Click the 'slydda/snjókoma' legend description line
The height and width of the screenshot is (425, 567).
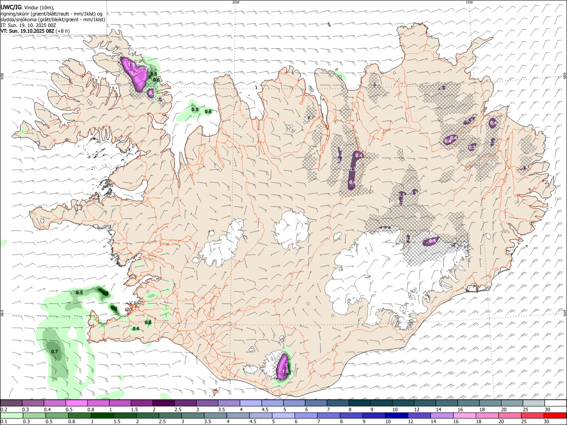point(53,19)
